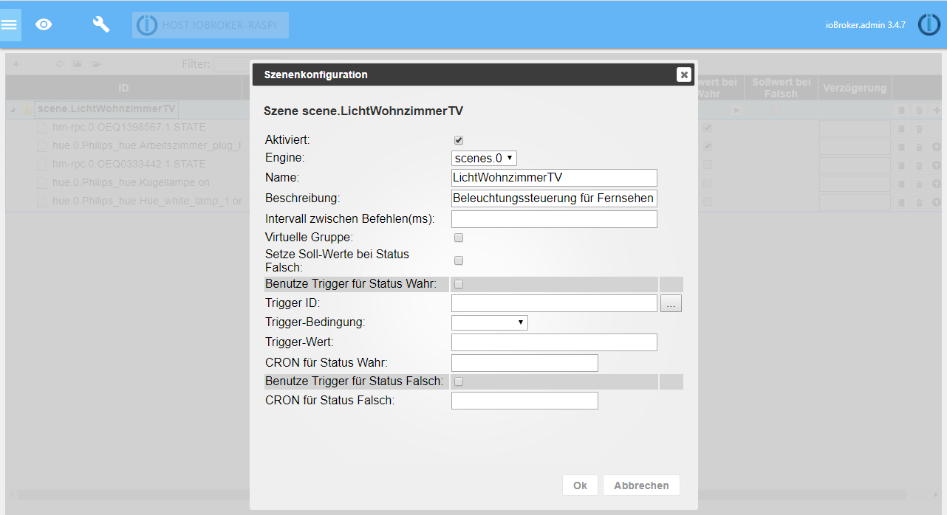Collapse the scene.LichtWohnzimmerTV tree row

pyautogui.click(x=13, y=110)
